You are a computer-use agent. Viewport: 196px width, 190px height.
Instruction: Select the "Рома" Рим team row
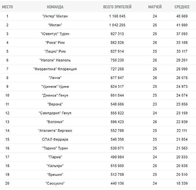(55, 42)
